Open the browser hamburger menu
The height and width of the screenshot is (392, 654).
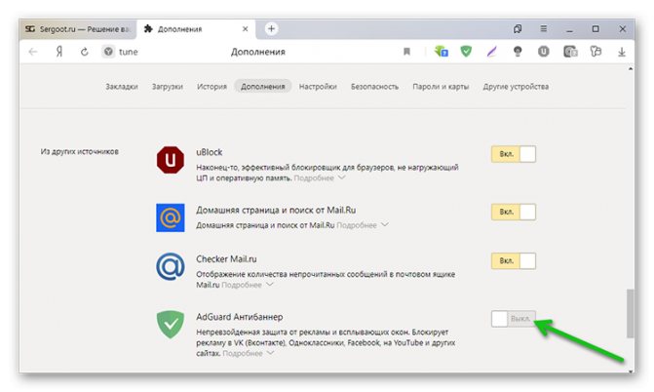(x=544, y=29)
